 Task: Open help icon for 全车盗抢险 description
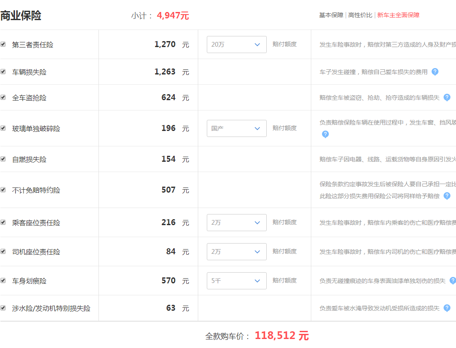coord(447,98)
